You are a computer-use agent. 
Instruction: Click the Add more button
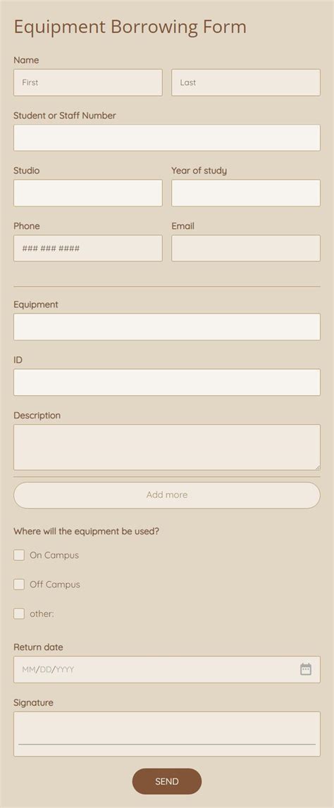pos(167,495)
